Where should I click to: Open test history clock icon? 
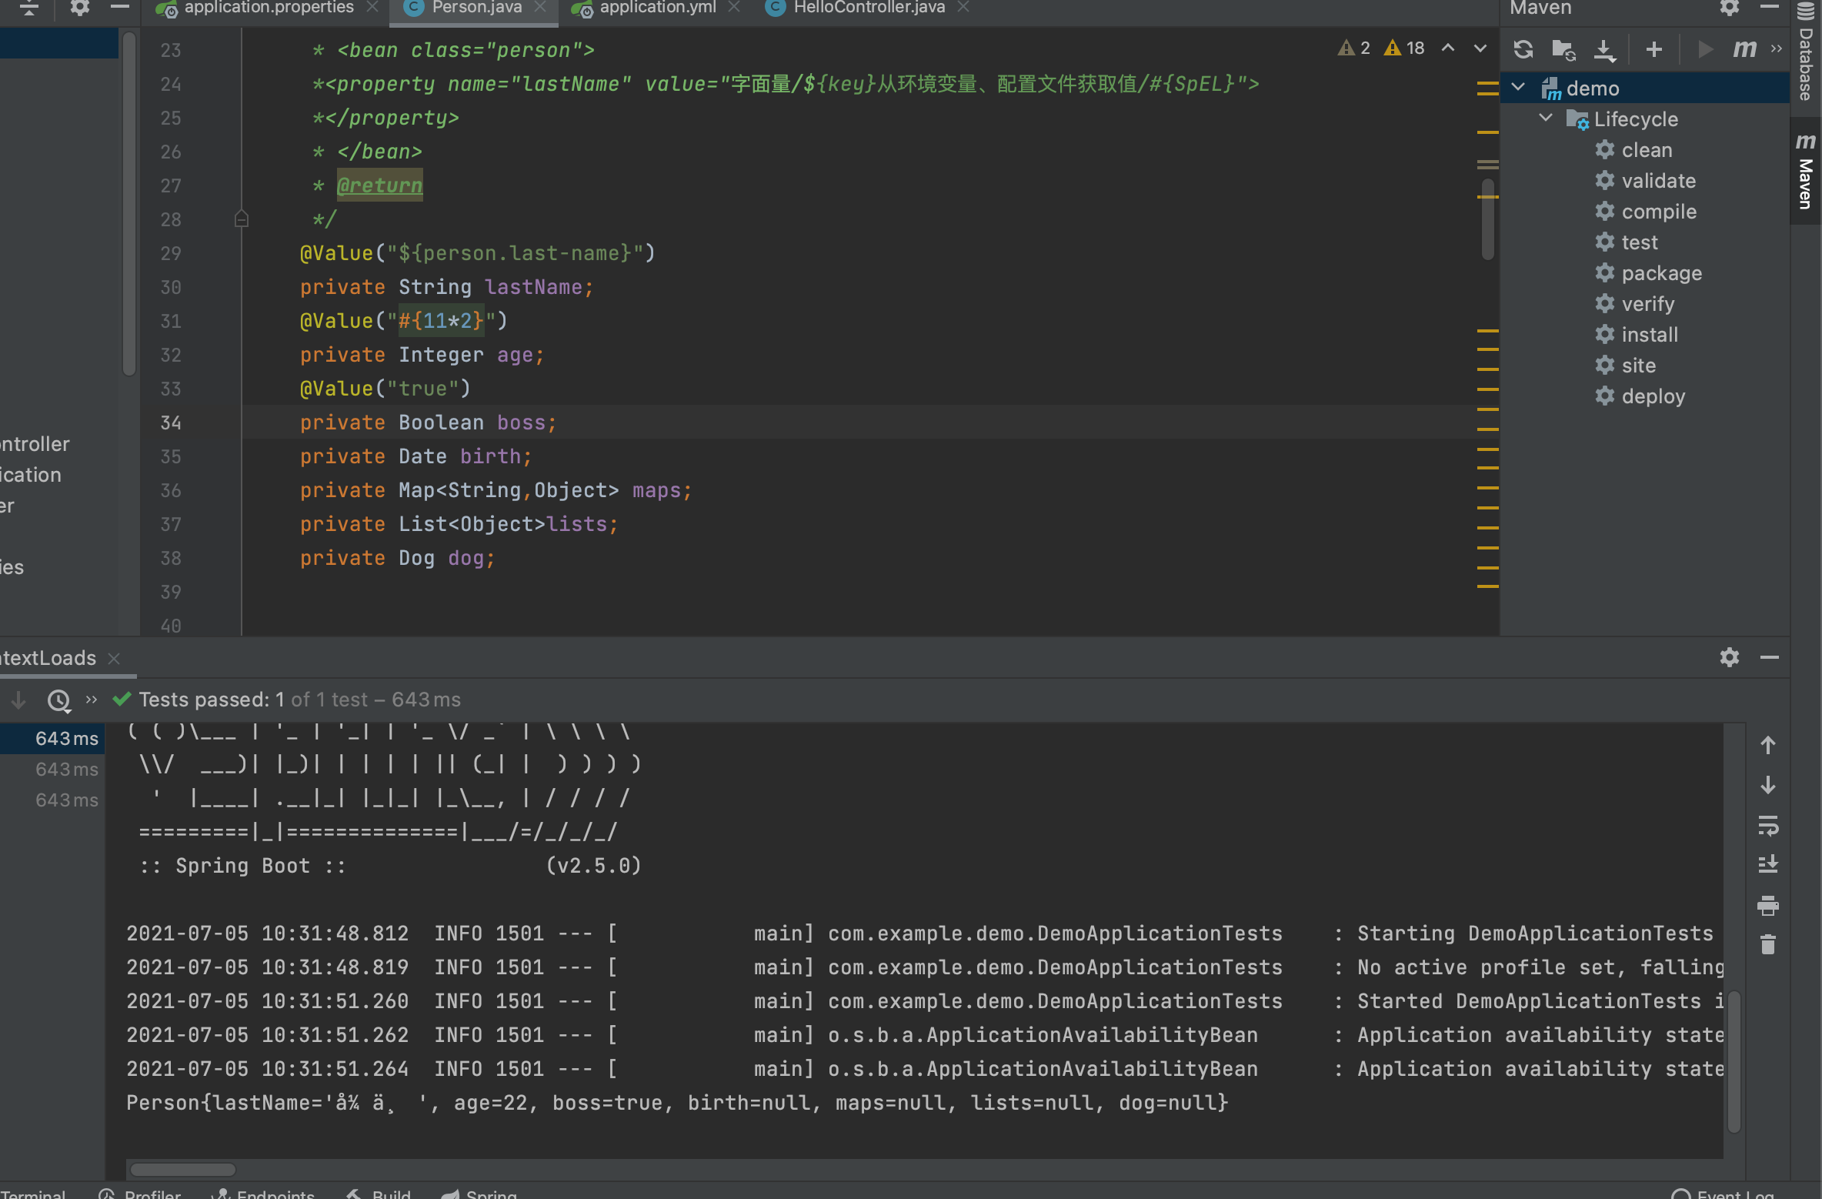point(58,700)
